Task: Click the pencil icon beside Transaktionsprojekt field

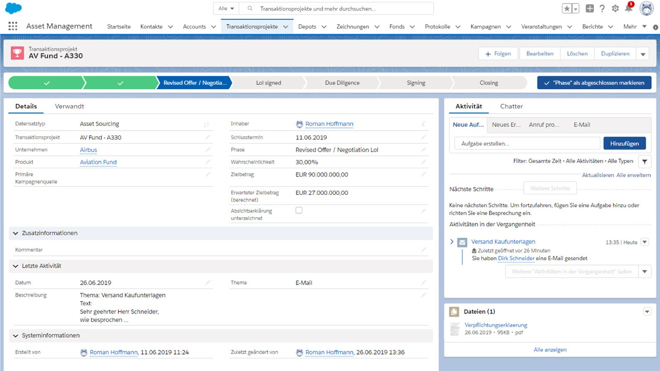Action: (x=208, y=137)
